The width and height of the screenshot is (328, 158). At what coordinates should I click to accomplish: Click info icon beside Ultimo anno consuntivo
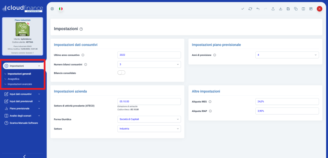coord(83,55)
